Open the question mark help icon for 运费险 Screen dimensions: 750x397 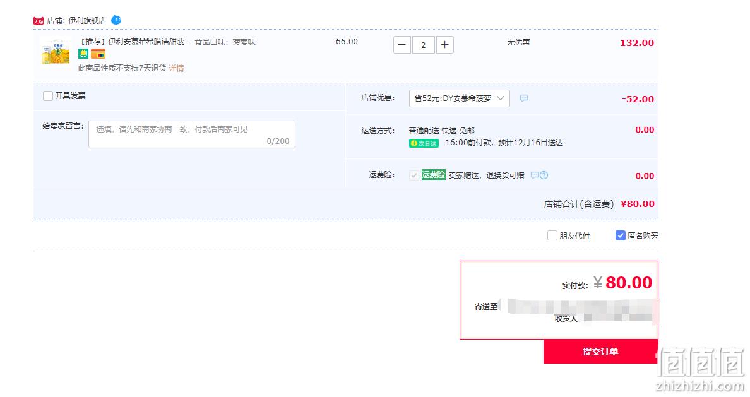[544, 175]
